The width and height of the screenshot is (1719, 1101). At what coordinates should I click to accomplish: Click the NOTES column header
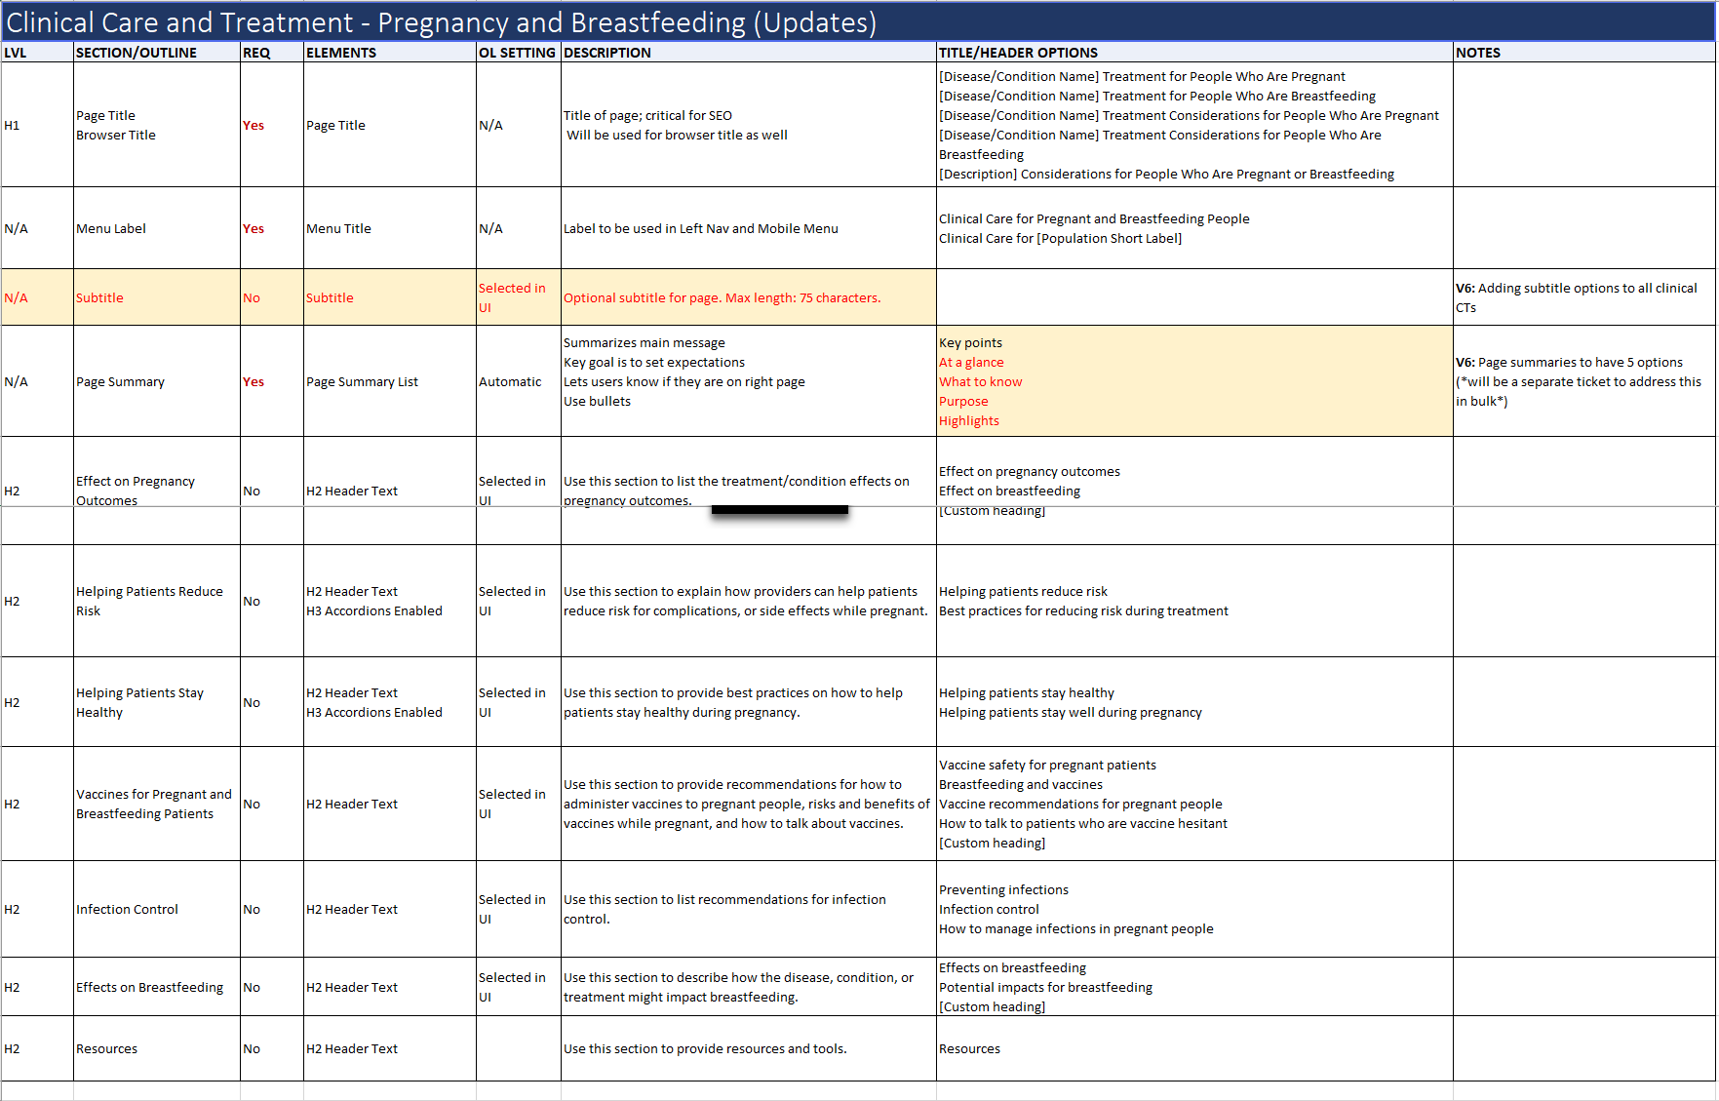1584,53
